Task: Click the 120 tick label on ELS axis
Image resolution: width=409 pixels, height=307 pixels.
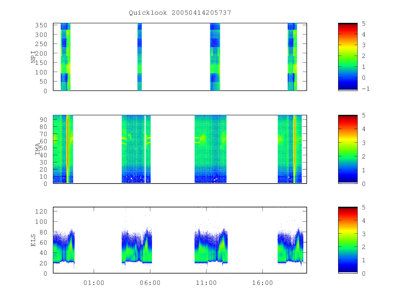Action: (x=41, y=211)
